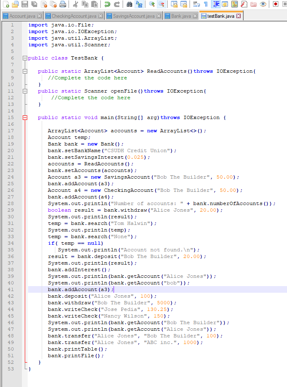Open the Find and Replace icon
This screenshot has height=387, width=287.
pos(139,4)
